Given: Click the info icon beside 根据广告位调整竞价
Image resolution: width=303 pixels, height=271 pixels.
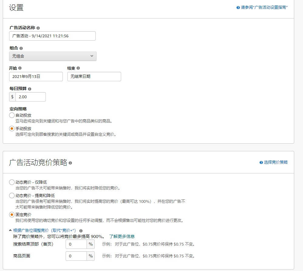Looking at the screenshot, I should click(x=81, y=231).
